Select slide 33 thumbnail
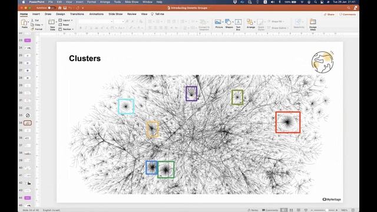The height and width of the screenshot is (212, 377). tap(28, 115)
